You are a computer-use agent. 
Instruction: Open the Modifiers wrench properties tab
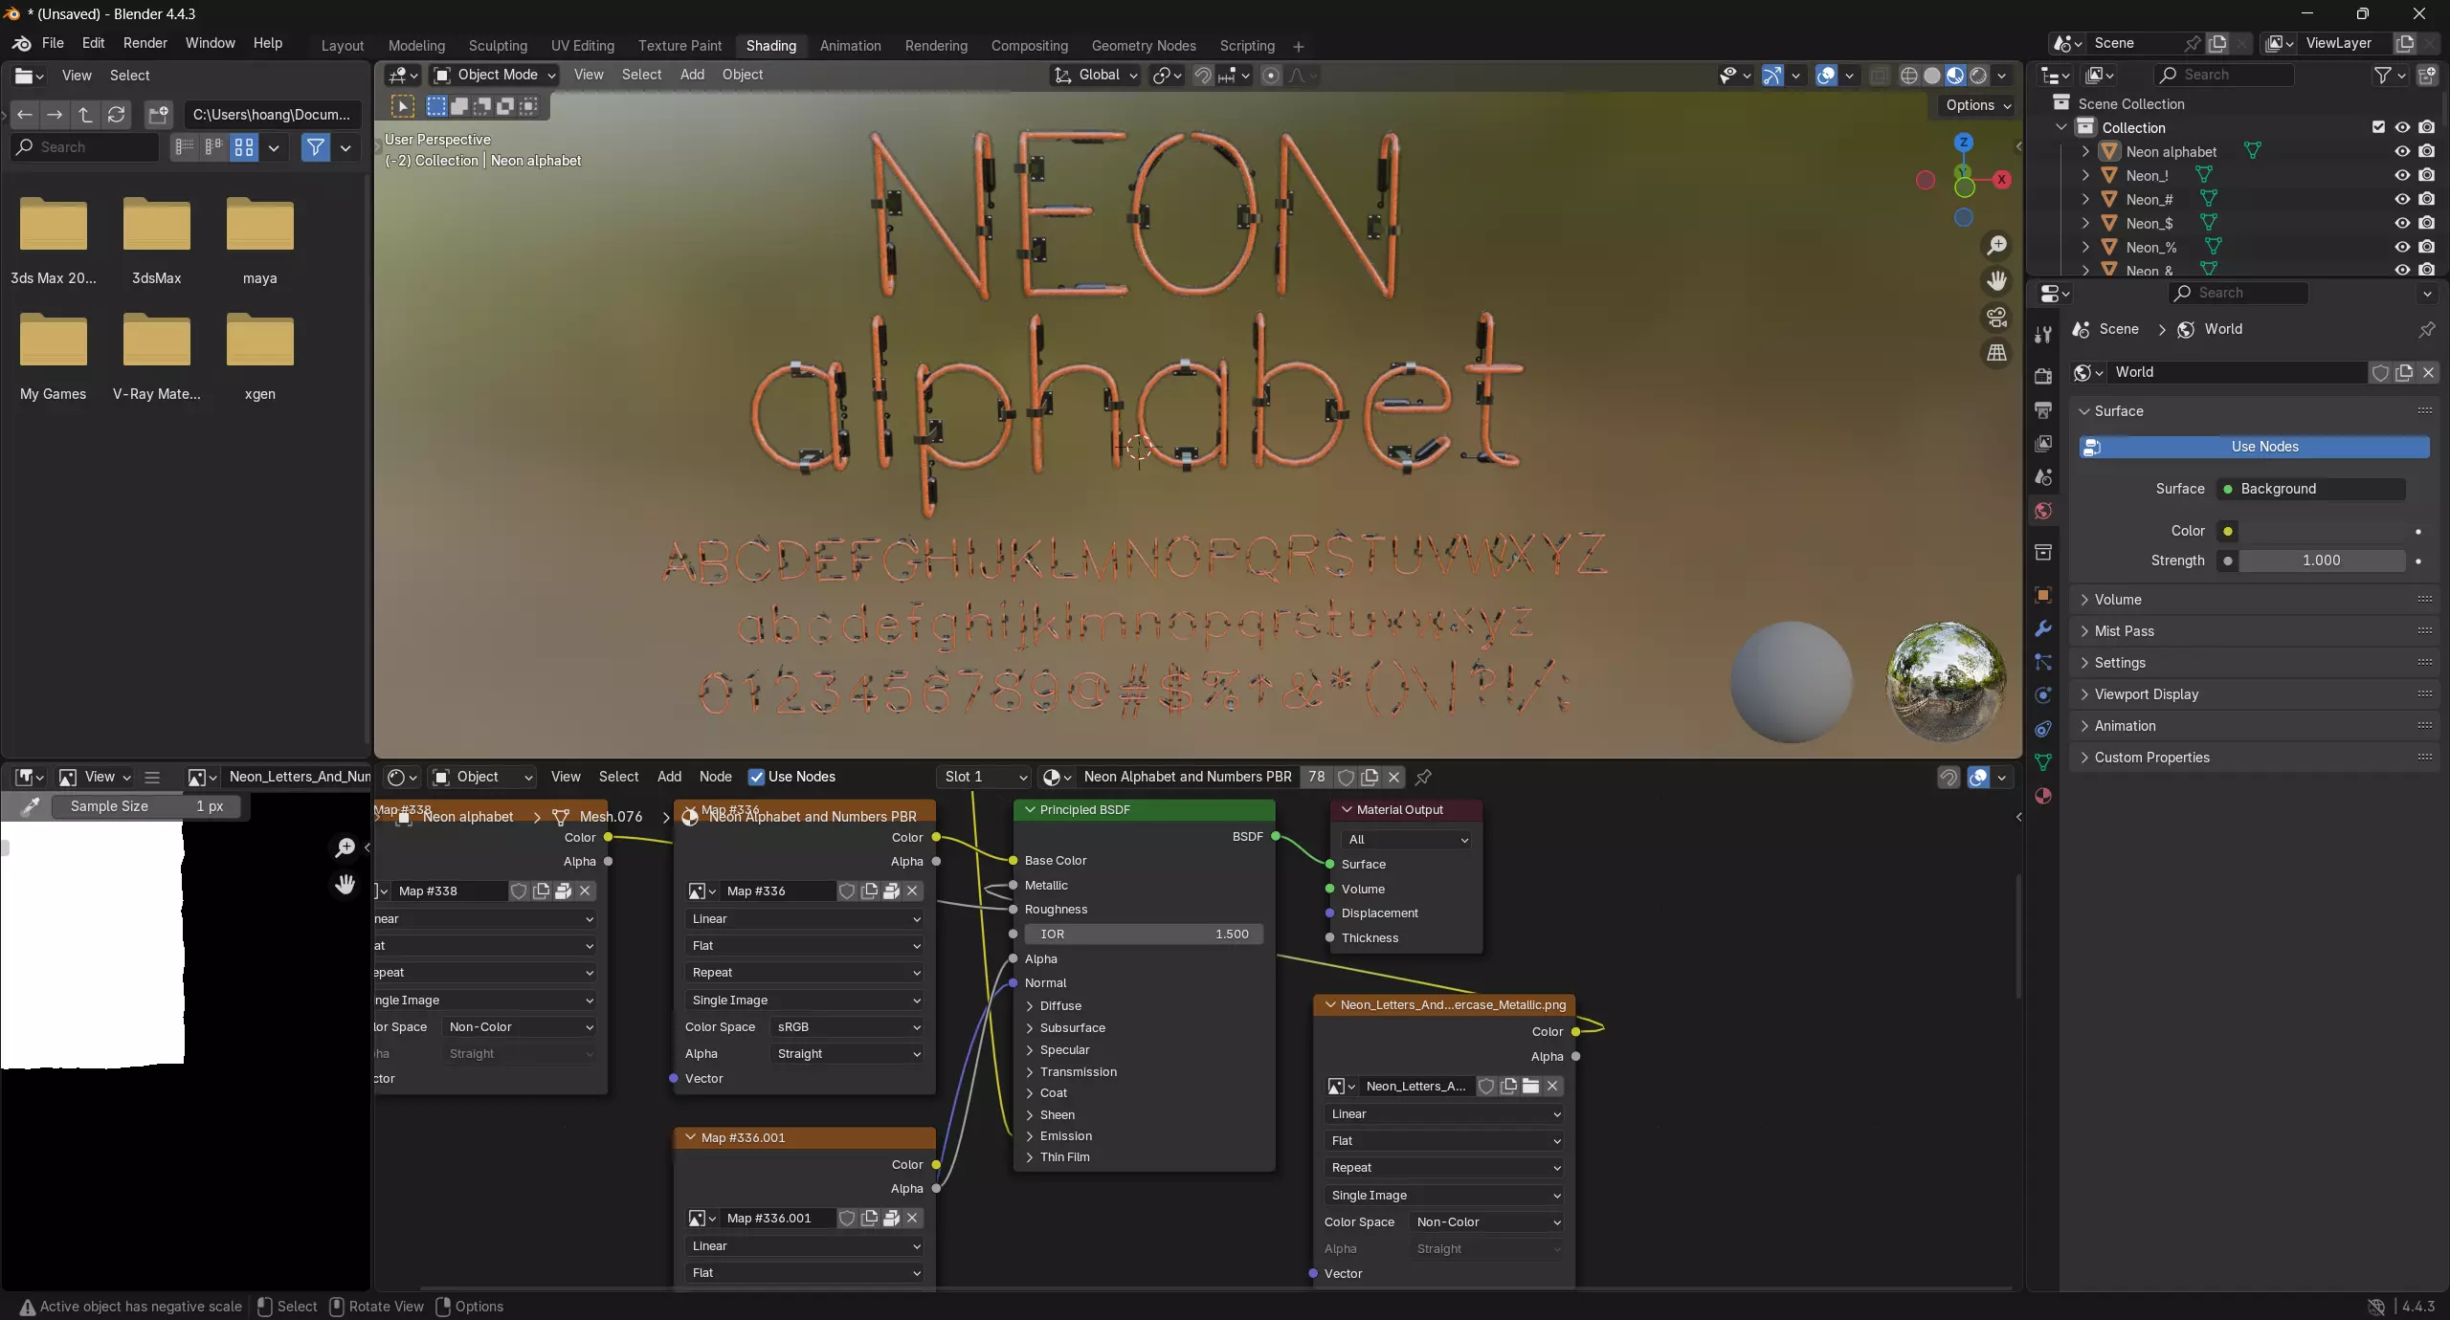click(x=2043, y=628)
